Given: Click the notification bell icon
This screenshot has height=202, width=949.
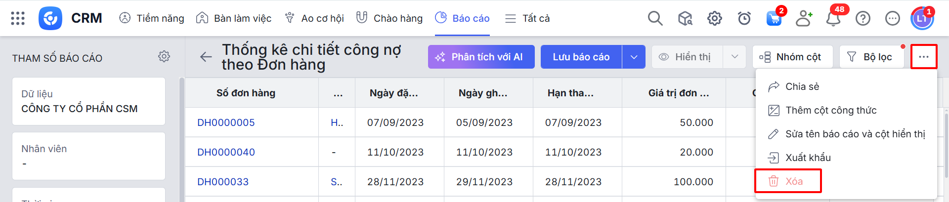Looking at the screenshot, I should point(833,19).
